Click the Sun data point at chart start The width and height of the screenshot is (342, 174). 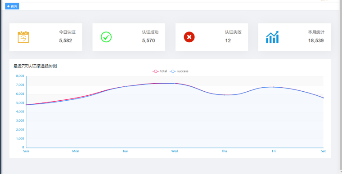pos(26,105)
